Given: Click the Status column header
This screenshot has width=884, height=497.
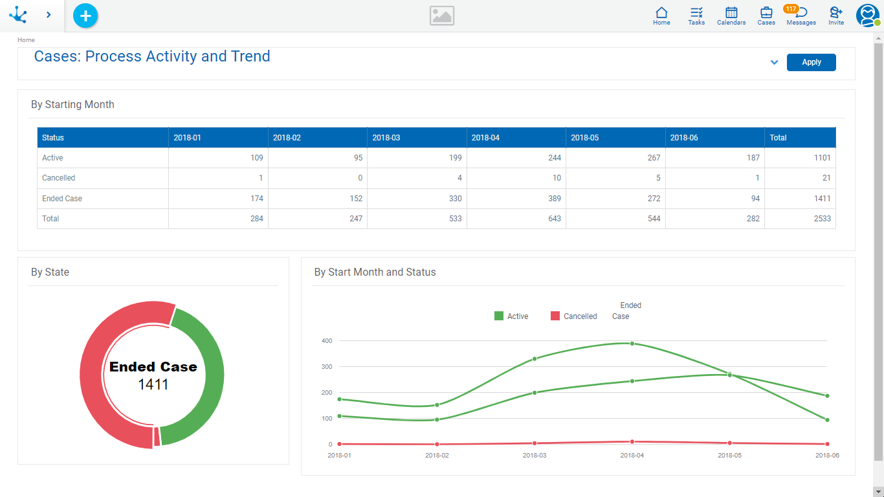Looking at the screenshot, I should click(53, 138).
